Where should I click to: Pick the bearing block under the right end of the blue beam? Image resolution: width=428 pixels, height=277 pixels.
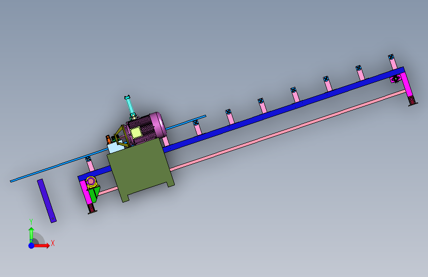click(395, 79)
